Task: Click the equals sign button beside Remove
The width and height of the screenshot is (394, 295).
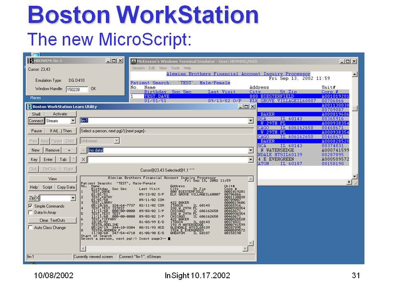Action: 69,150
